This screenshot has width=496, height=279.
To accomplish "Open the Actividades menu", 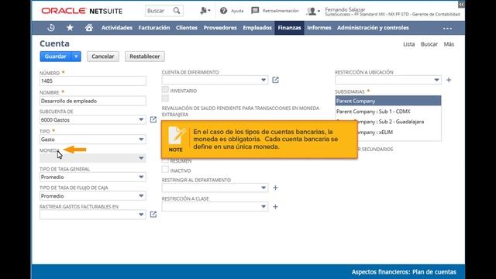I will pos(117,28).
